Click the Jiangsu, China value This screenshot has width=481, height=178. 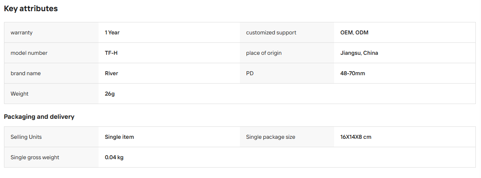click(359, 53)
